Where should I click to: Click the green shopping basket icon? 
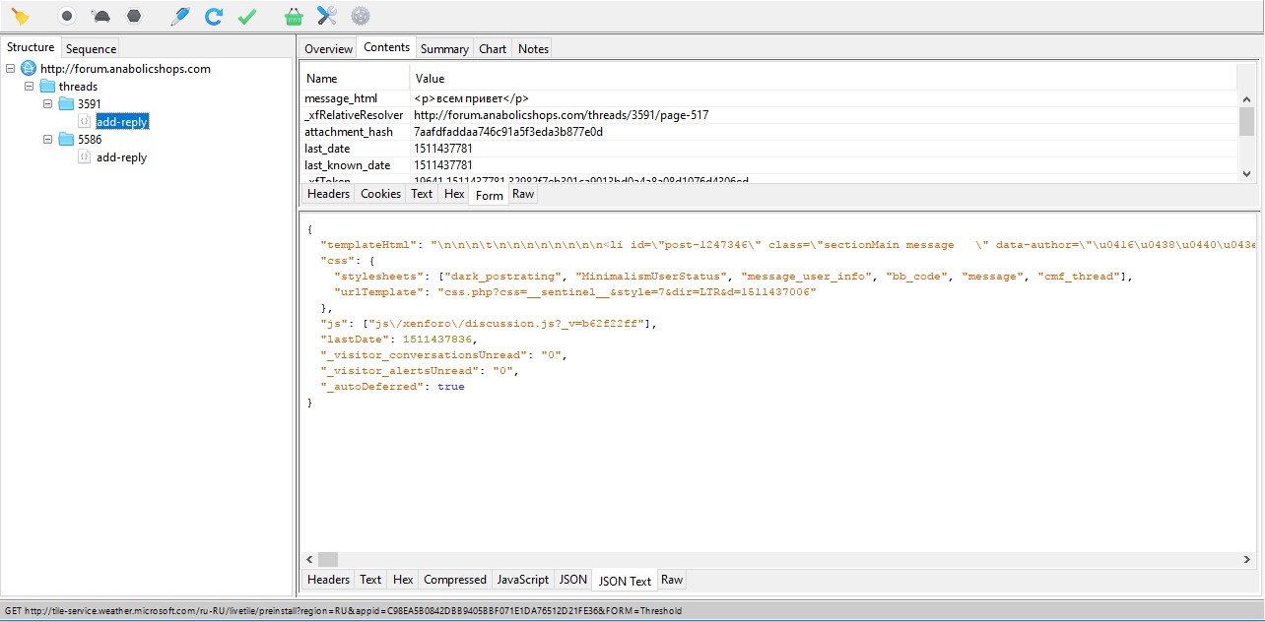click(293, 16)
